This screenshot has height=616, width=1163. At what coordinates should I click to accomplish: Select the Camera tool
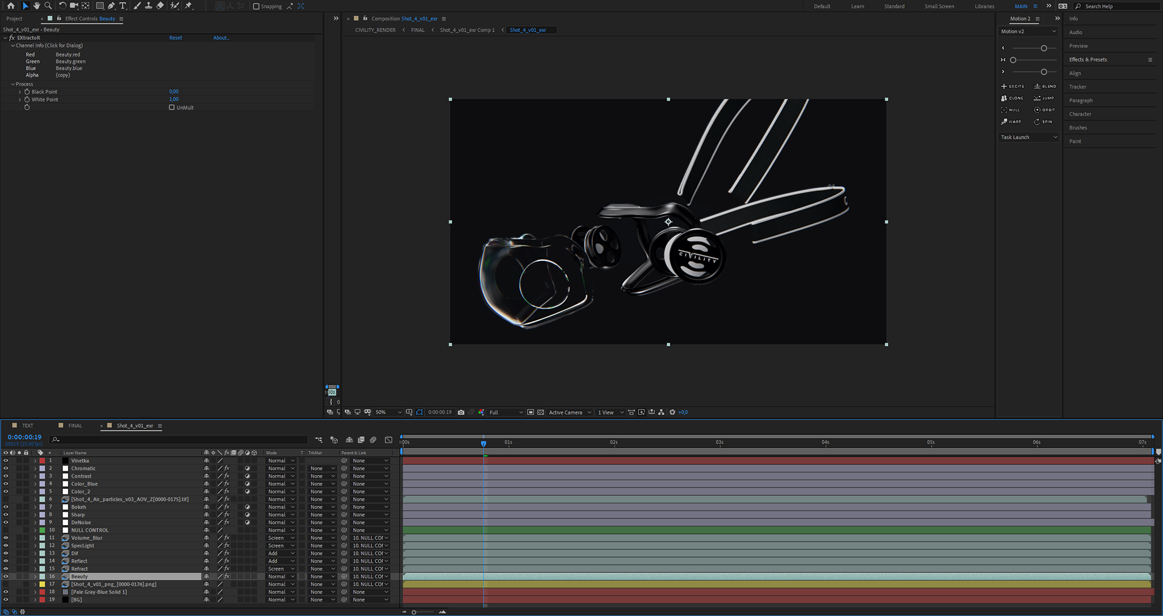(74, 5)
